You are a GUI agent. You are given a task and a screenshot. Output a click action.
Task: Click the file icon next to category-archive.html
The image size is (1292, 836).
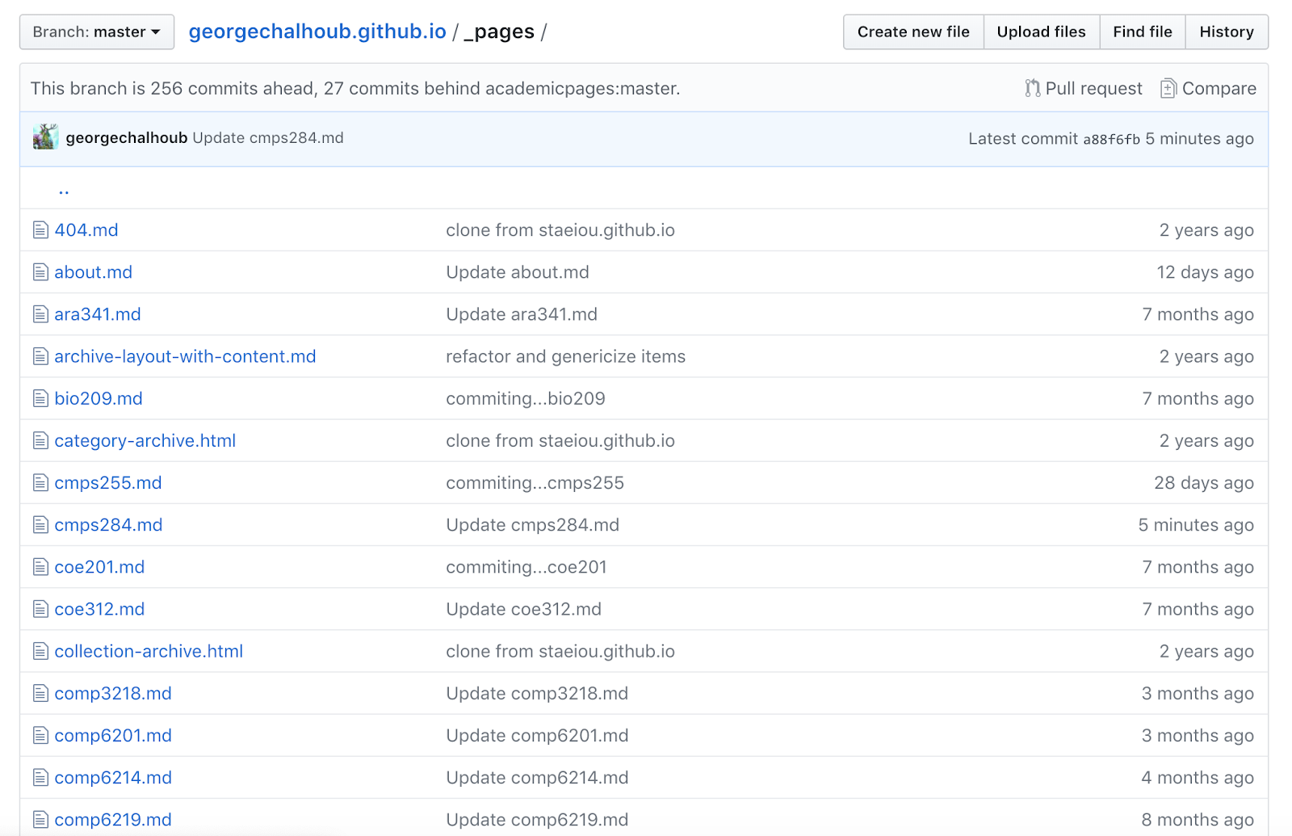click(x=40, y=441)
